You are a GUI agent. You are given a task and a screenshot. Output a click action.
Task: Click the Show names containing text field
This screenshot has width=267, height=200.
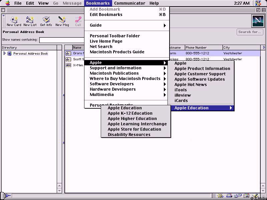point(62,40)
